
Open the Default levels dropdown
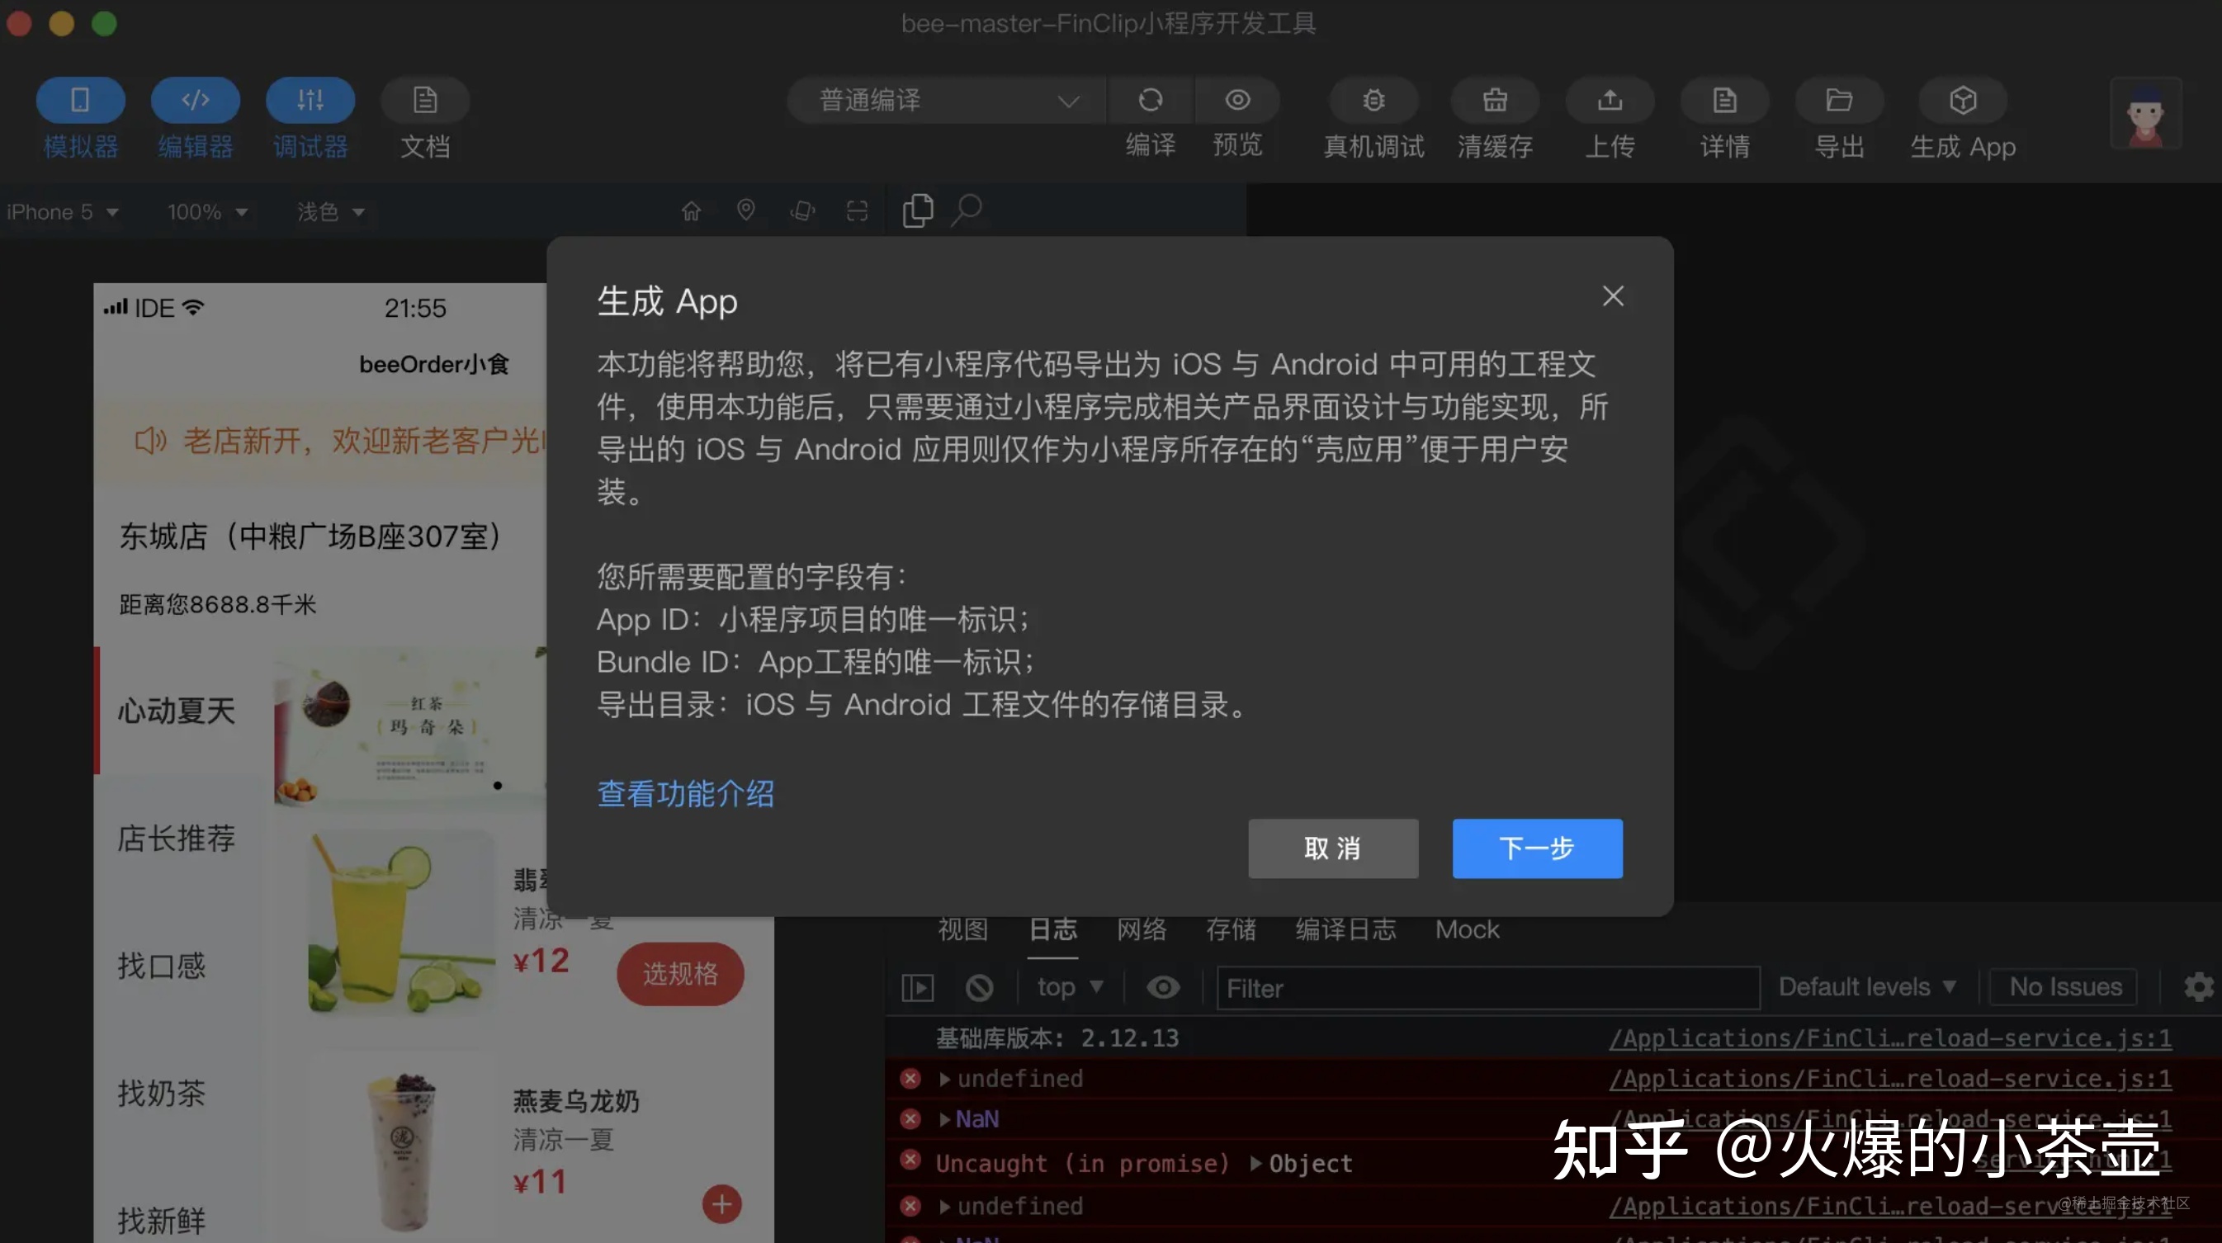[x=1867, y=988]
